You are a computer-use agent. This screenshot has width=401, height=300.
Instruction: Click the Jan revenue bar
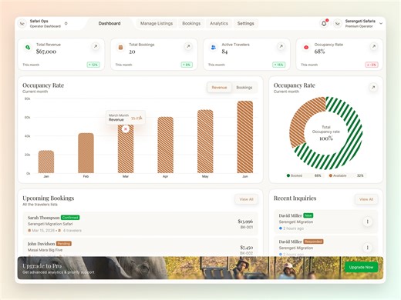[x=46, y=162]
